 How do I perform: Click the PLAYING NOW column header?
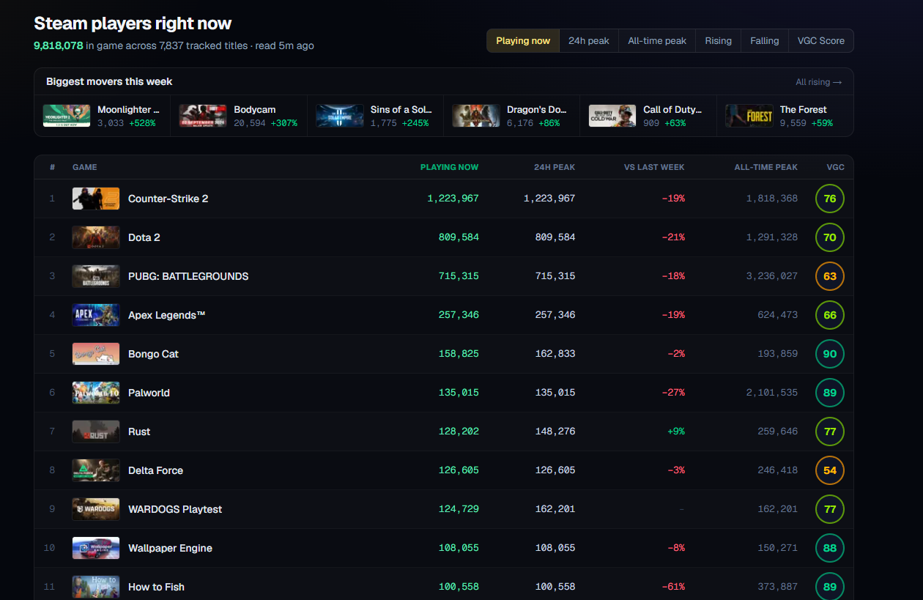[x=449, y=167]
